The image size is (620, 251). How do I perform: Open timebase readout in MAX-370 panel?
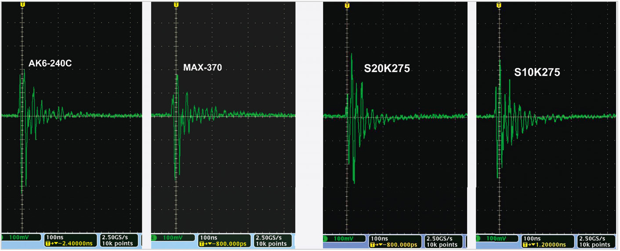[x=225, y=240]
